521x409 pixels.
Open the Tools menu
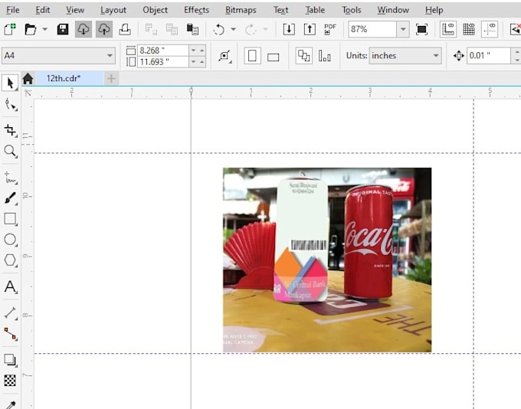tap(352, 10)
